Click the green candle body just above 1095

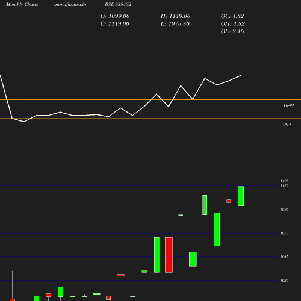205,205
